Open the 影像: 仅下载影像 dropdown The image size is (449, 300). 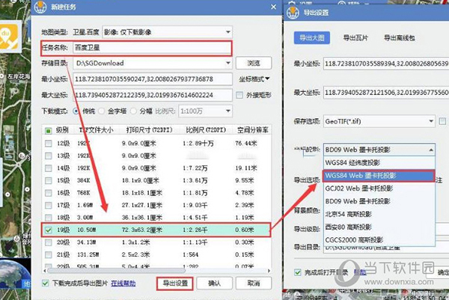click(167, 31)
